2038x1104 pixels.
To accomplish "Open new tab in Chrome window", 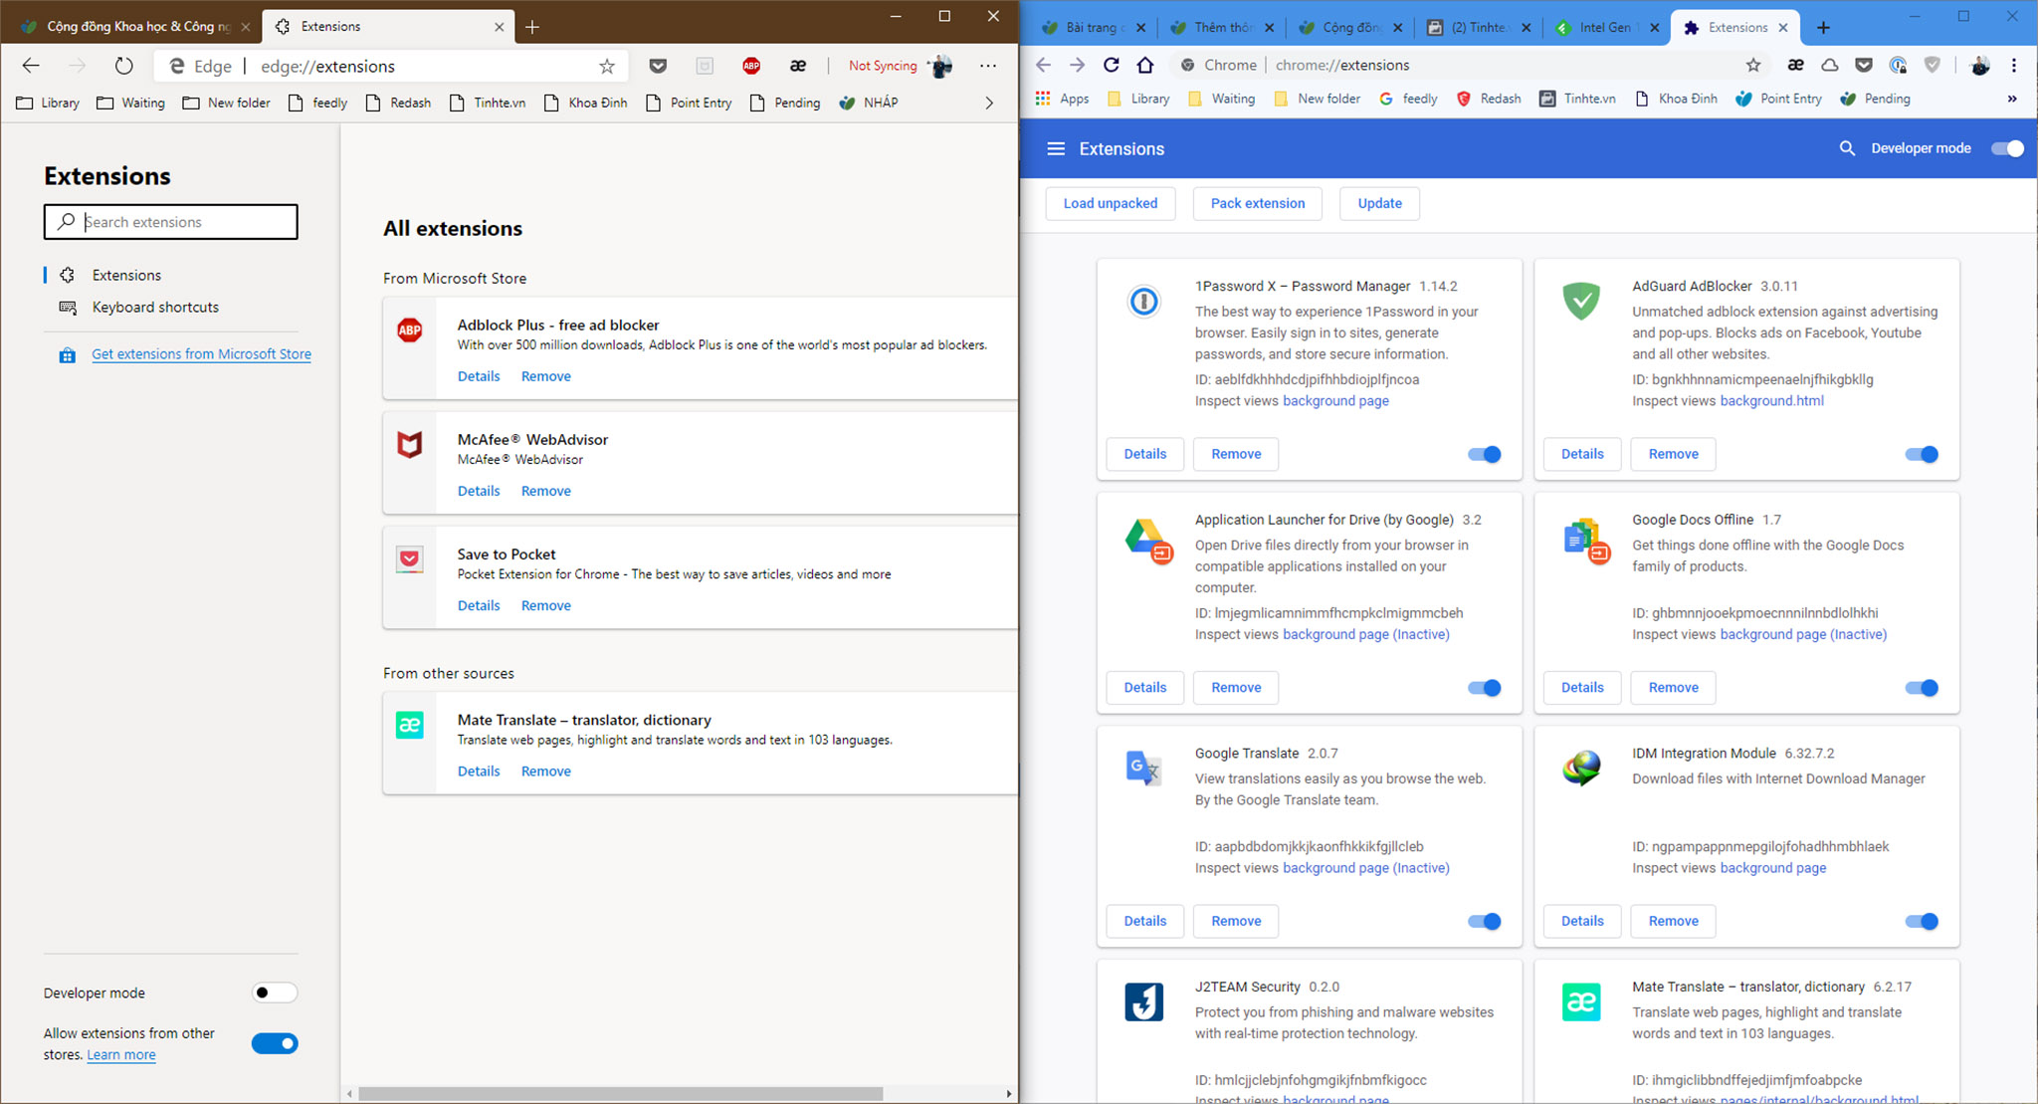I will [1823, 28].
